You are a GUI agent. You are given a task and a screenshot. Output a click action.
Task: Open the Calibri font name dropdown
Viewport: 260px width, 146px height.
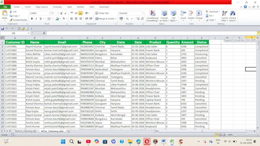pos(49,13)
